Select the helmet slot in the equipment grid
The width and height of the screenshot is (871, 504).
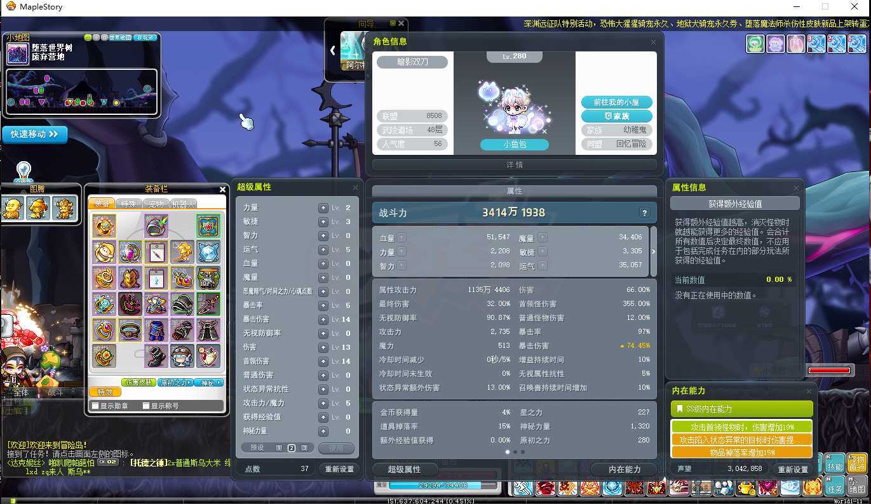[x=156, y=226]
